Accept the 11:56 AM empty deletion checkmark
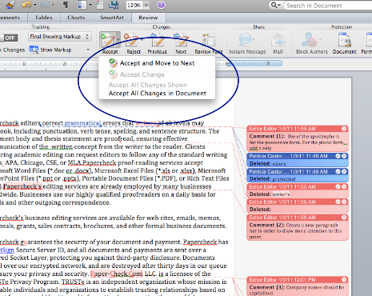 (338, 202)
